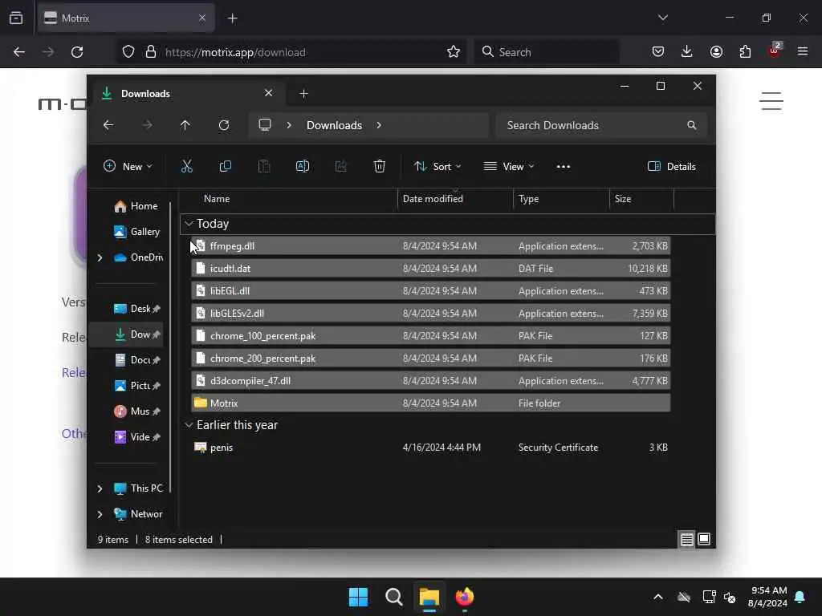The image size is (822, 616).
Task: Open pinned Desktop in the sidebar
Action: point(136,309)
